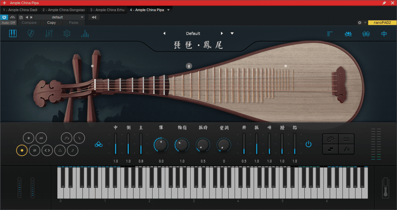This screenshot has height=210, width=397.
Task: Switch to the 2 - Ample China Dongxiao tab
Action: coord(64,10)
